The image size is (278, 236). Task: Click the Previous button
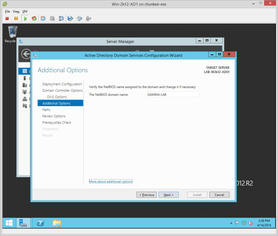(x=146, y=195)
